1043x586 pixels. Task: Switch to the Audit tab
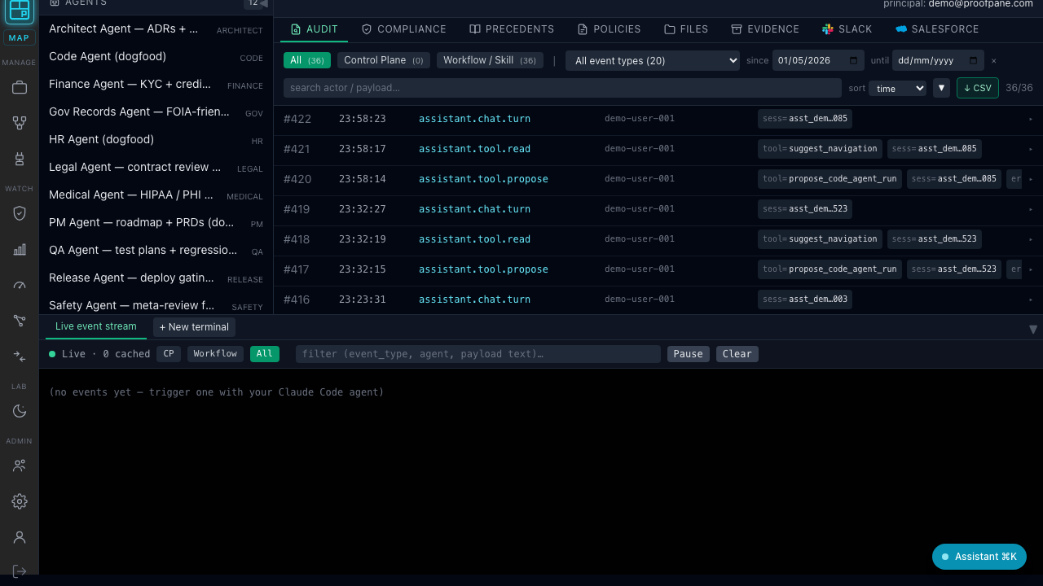315,29
